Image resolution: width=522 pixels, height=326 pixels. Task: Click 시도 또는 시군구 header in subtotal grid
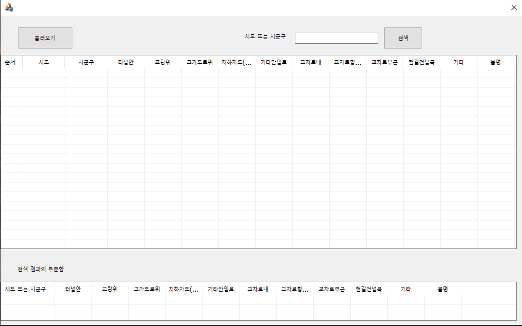[x=27, y=289]
